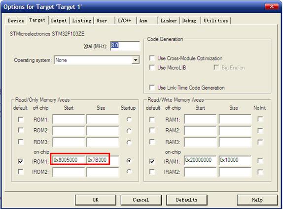Switch to the Asm tab
Image resolution: width=283 pixels, height=209 pixels.
click(x=143, y=21)
